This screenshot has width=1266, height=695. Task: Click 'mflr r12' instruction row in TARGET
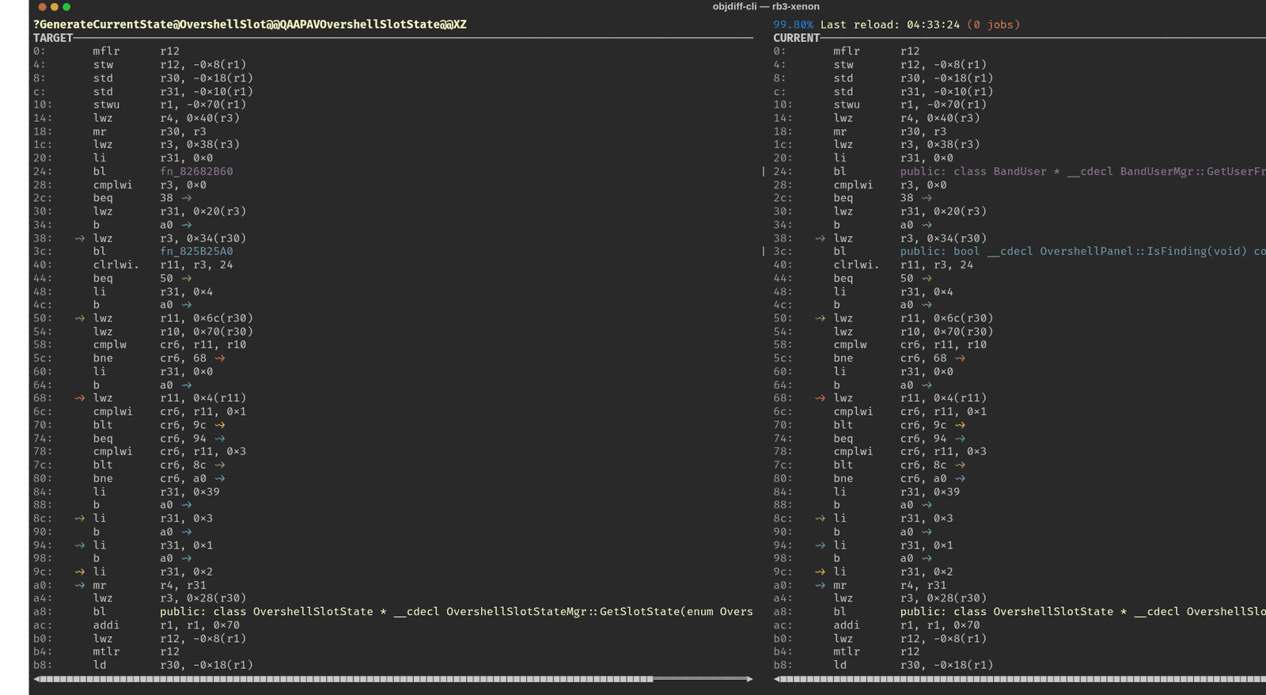(x=107, y=51)
